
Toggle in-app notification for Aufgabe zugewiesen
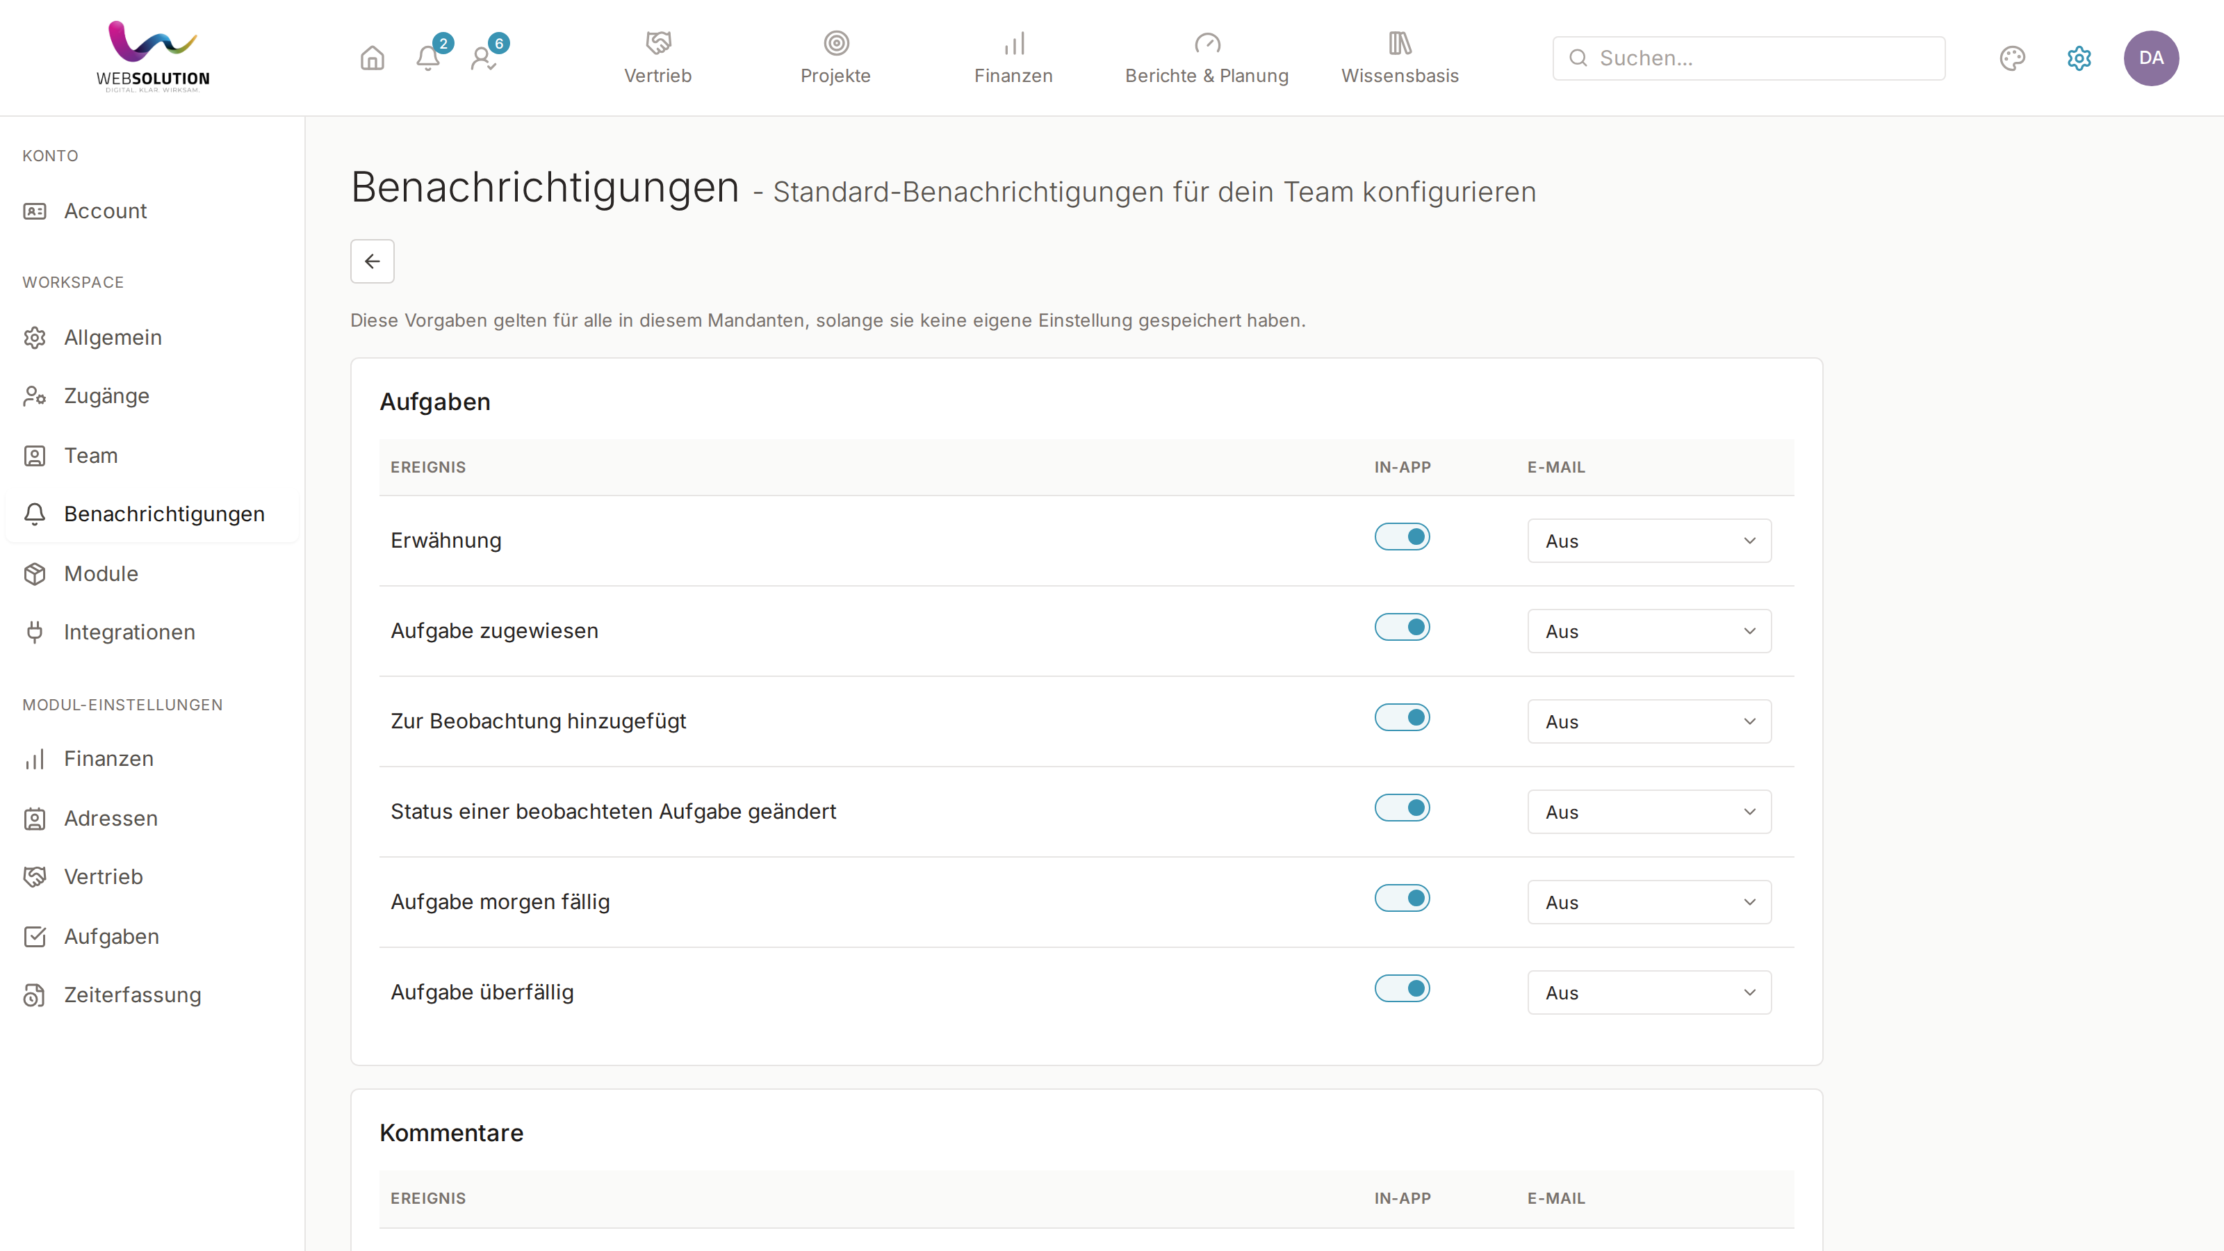click(1402, 628)
